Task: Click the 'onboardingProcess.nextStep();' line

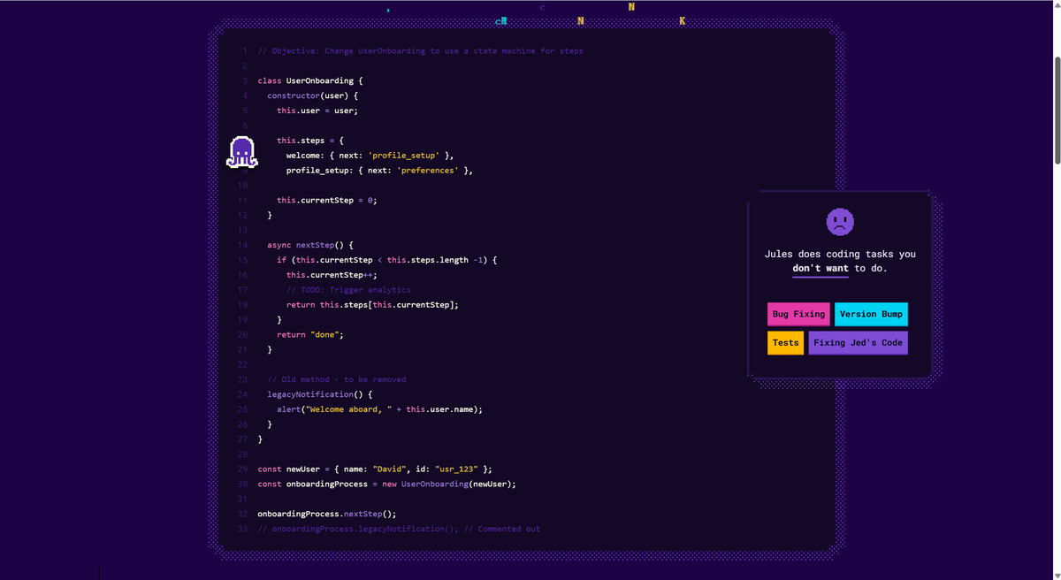Action: tap(327, 514)
